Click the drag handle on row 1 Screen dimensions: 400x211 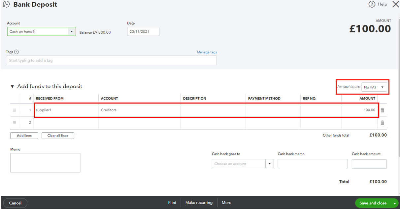pyautogui.click(x=14, y=110)
